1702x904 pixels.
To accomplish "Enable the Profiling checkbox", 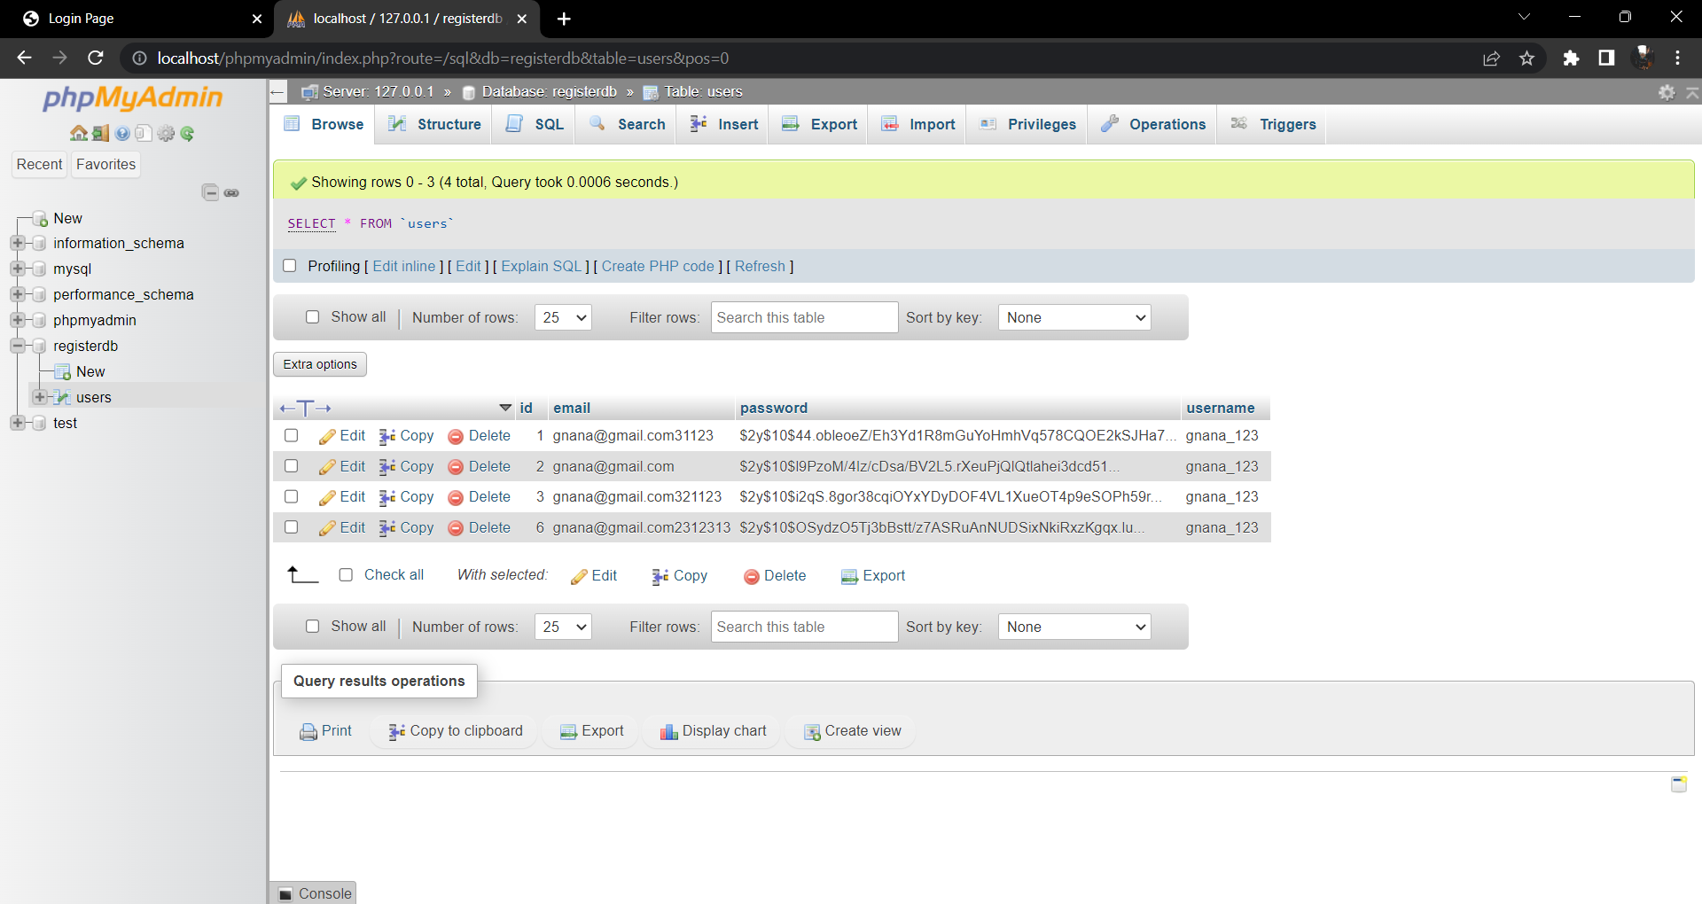I will click(x=289, y=266).
